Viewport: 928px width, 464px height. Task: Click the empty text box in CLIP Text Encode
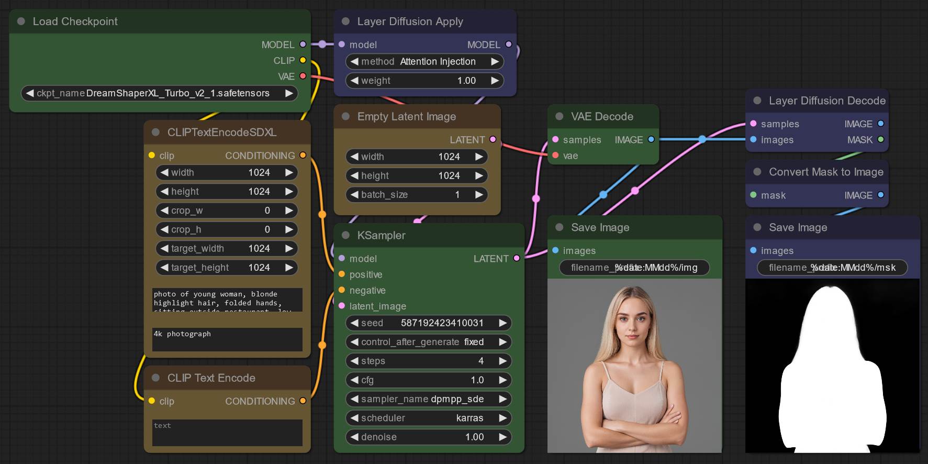click(x=227, y=433)
